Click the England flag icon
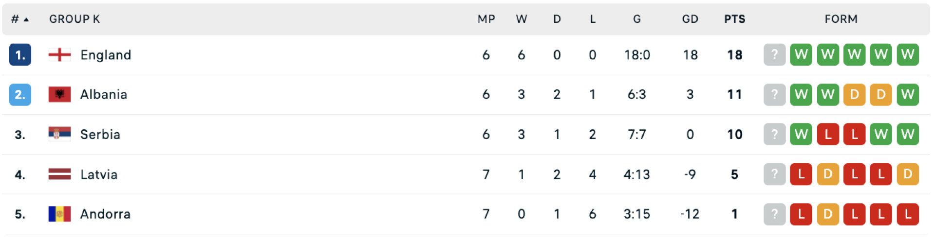 (x=59, y=55)
